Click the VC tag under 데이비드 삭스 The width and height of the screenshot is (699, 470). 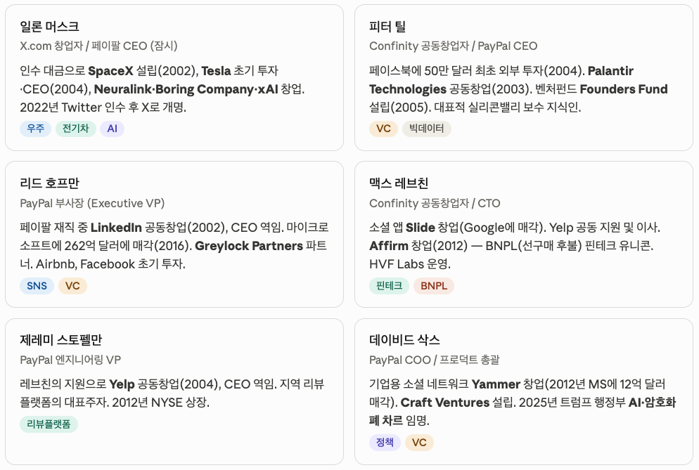click(419, 443)
